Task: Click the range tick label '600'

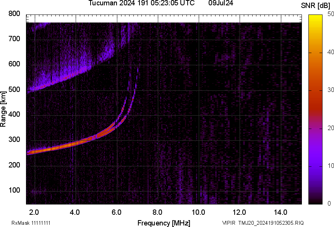Action: pos(14,64)
